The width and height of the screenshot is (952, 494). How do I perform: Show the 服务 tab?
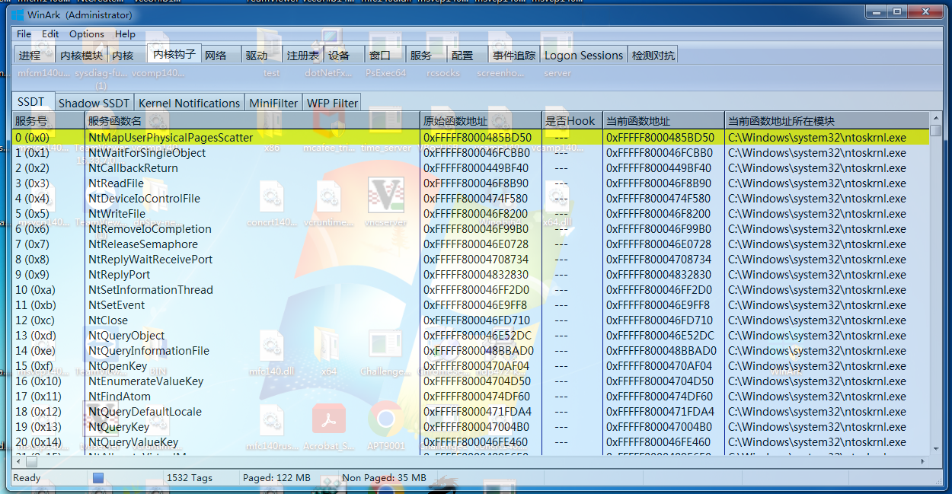426,55
